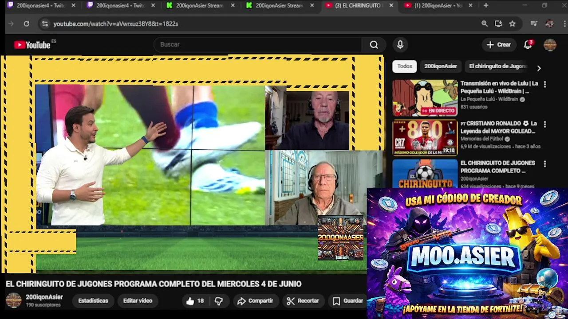The height and width of the screenshot is (319, 568).
Task: Open the 'Transmisión en vivo de Lulu' video title
Action: [499, 87]
